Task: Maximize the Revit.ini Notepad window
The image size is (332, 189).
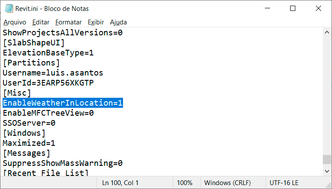Action: coord(293,8)
